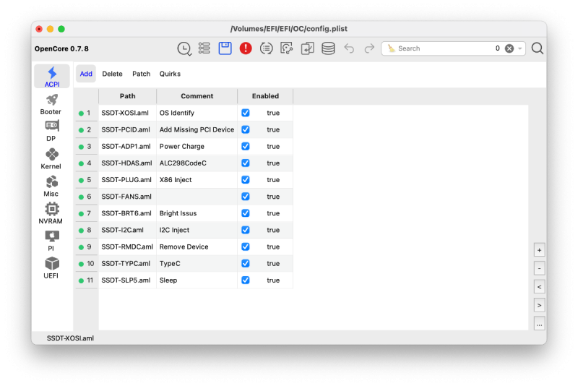
Task: Click the redo arrow icon
Action: pyautogui.click(x=369, y=48)
